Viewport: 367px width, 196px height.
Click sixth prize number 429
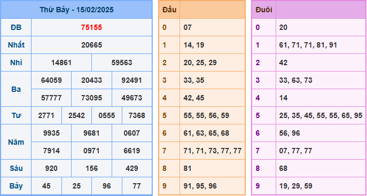pyautogui.click(x=132, y=168)
